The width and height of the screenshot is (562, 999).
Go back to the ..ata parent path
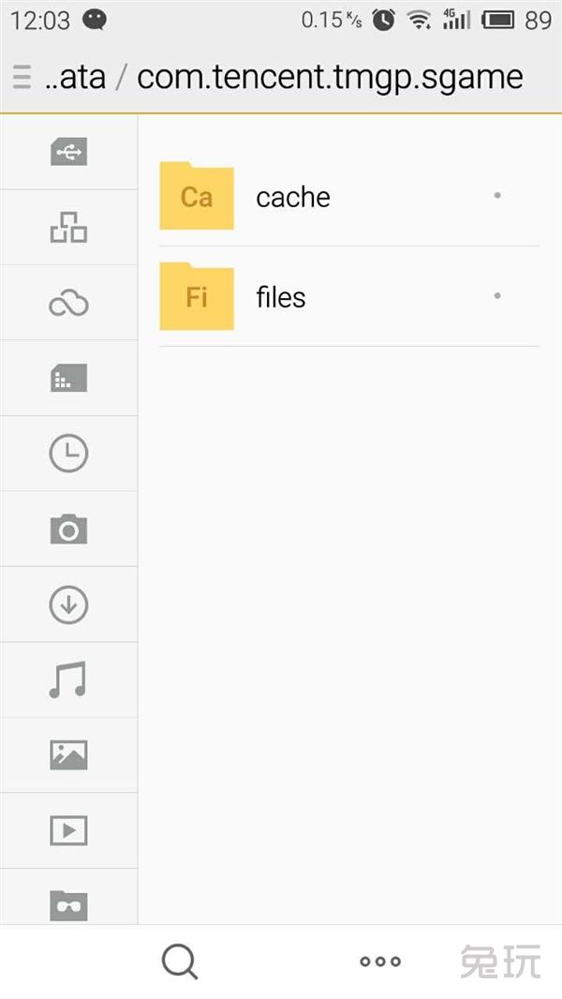(x=75, y=77)
